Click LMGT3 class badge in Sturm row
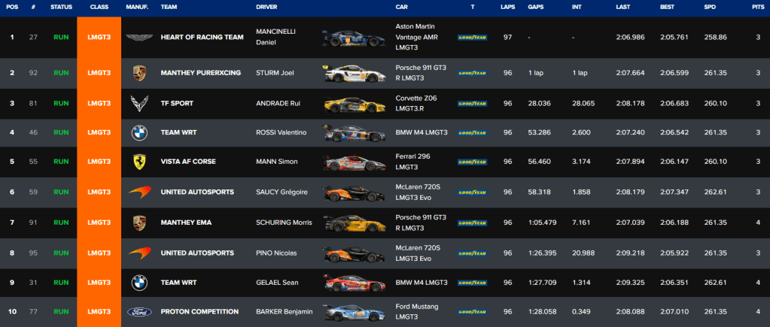This screenshot has height=327, width=770. click(99, 73)
